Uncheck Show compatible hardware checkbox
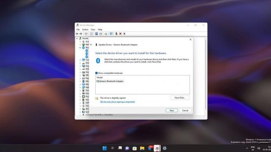This screenshot has width=271, height=152. (97, 73)
